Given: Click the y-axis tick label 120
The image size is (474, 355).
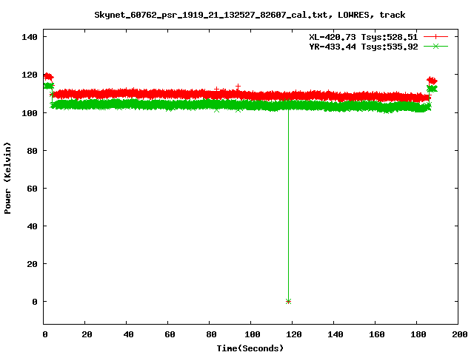Looking at the screenshot, I should coord(30,75).
